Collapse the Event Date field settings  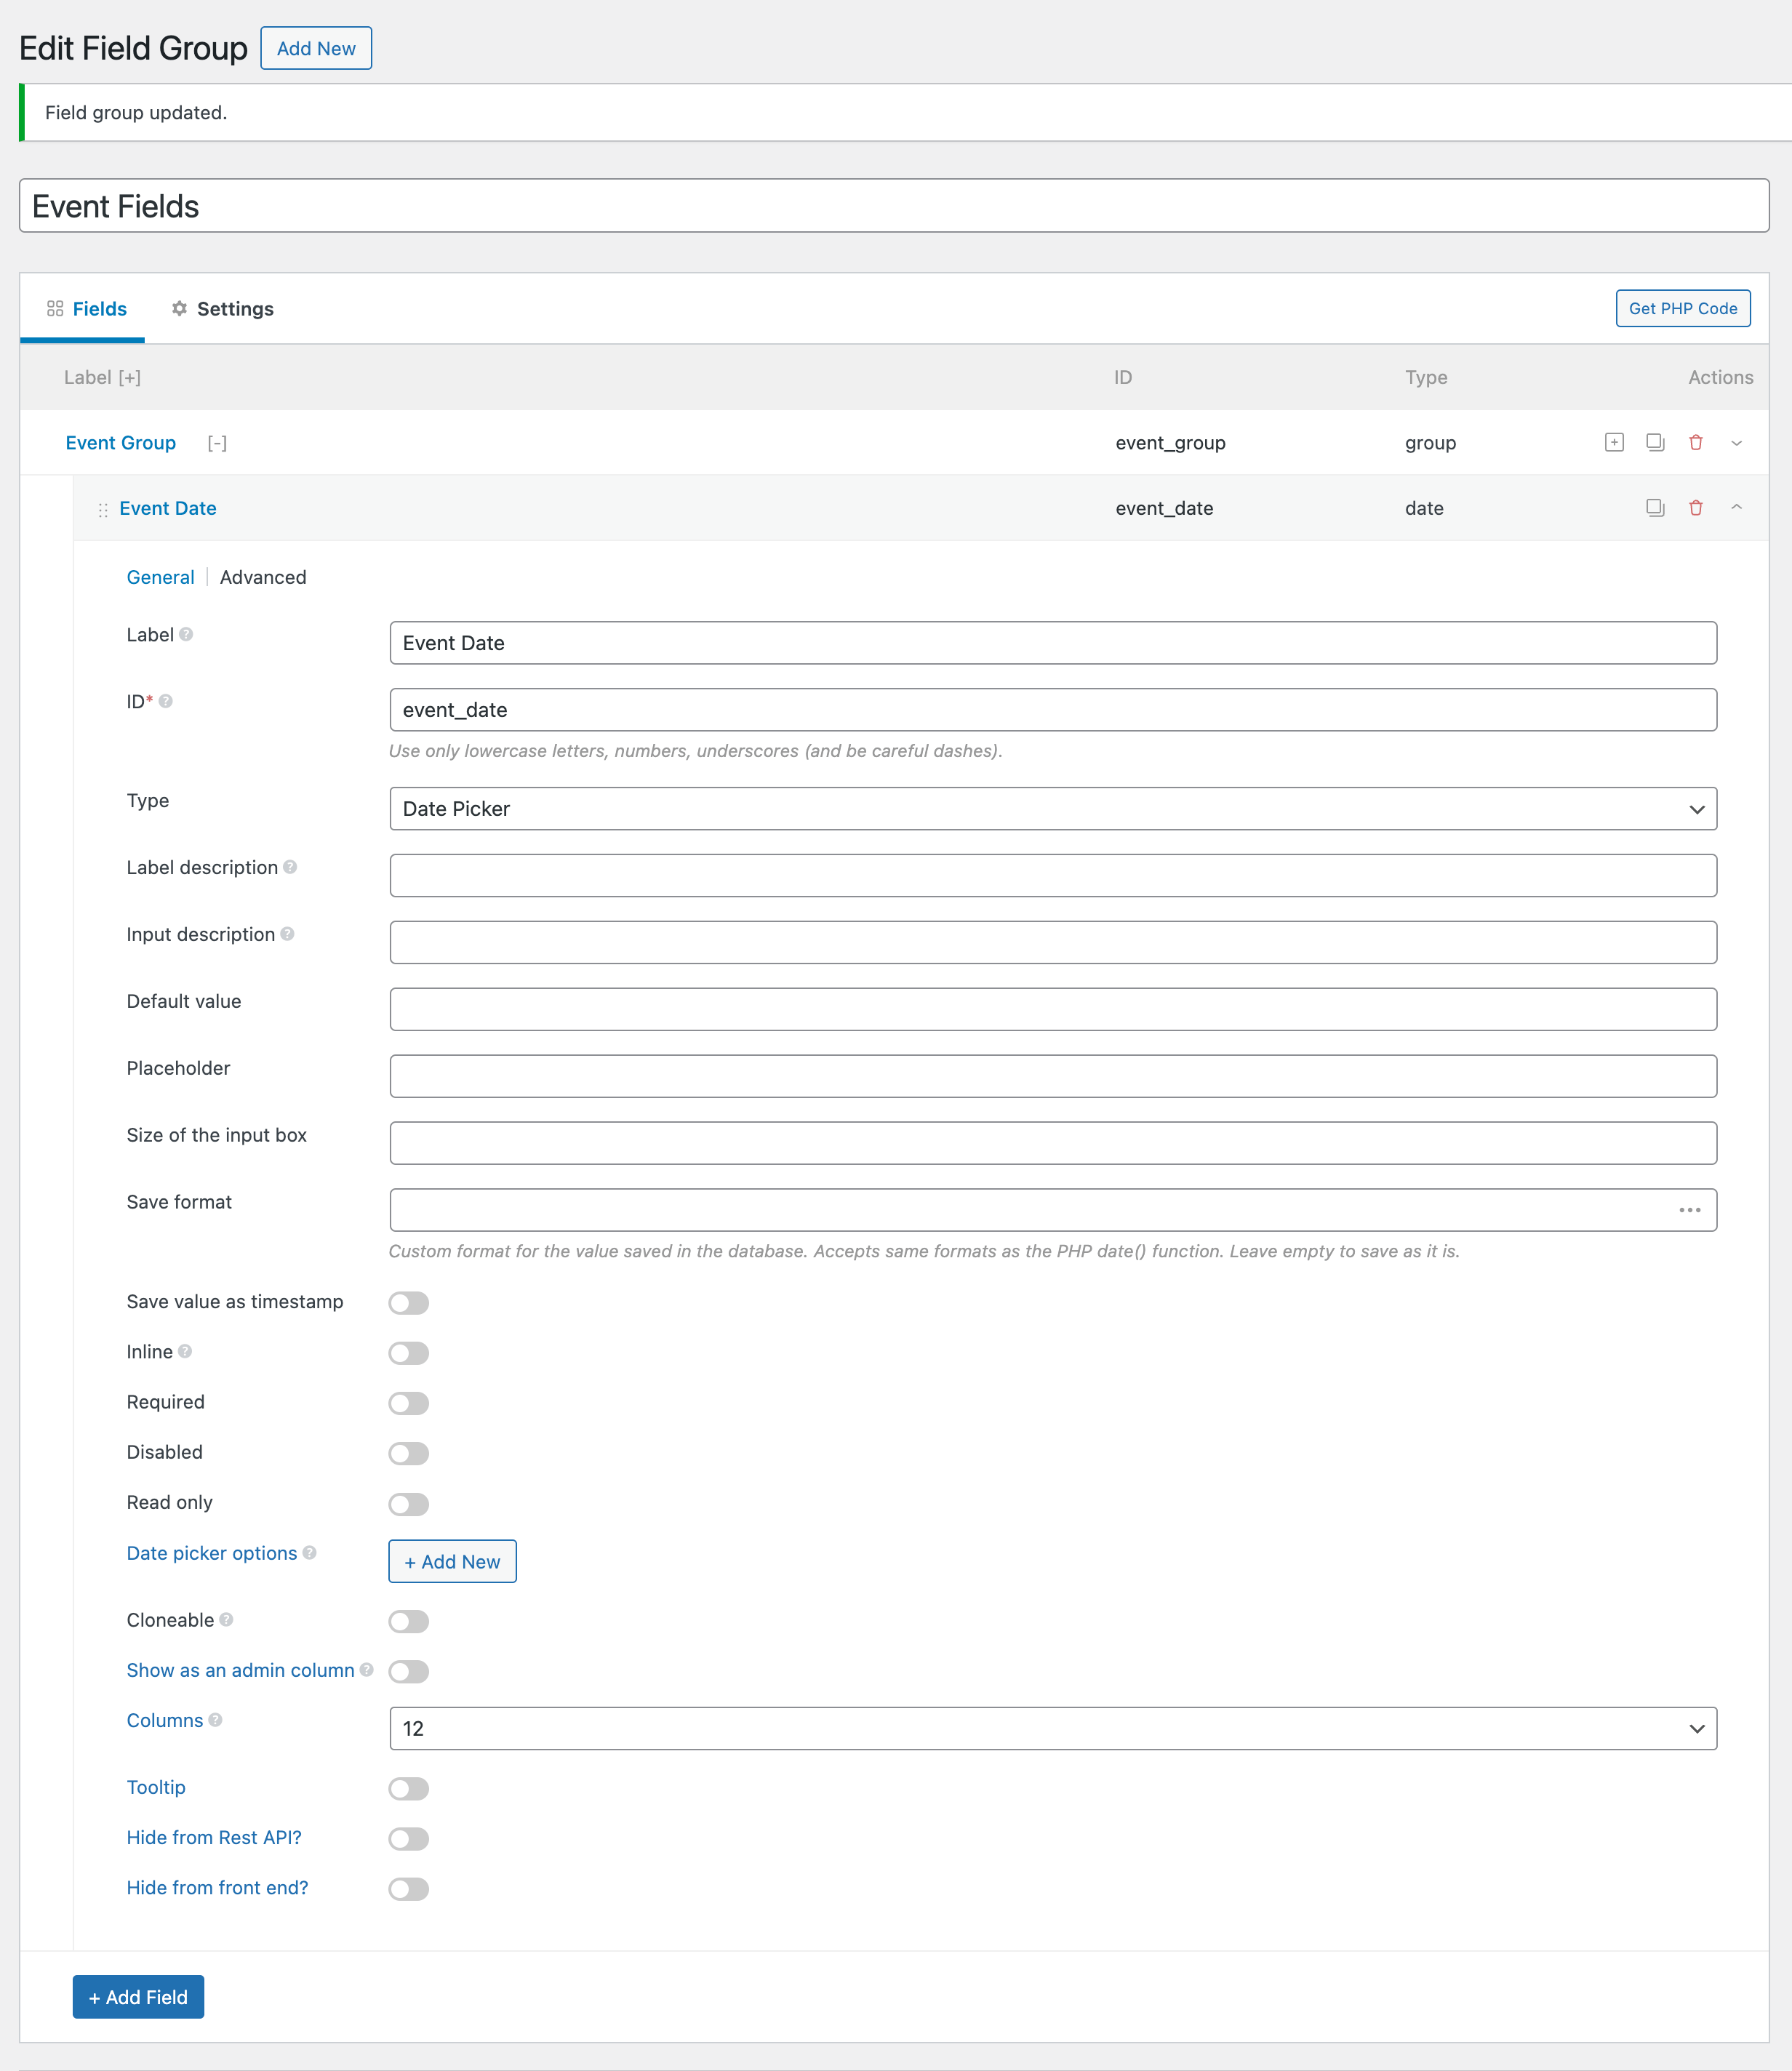[x=1737, y=508]
